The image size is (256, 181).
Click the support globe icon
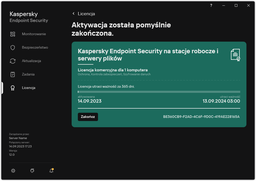click(32, 171)
